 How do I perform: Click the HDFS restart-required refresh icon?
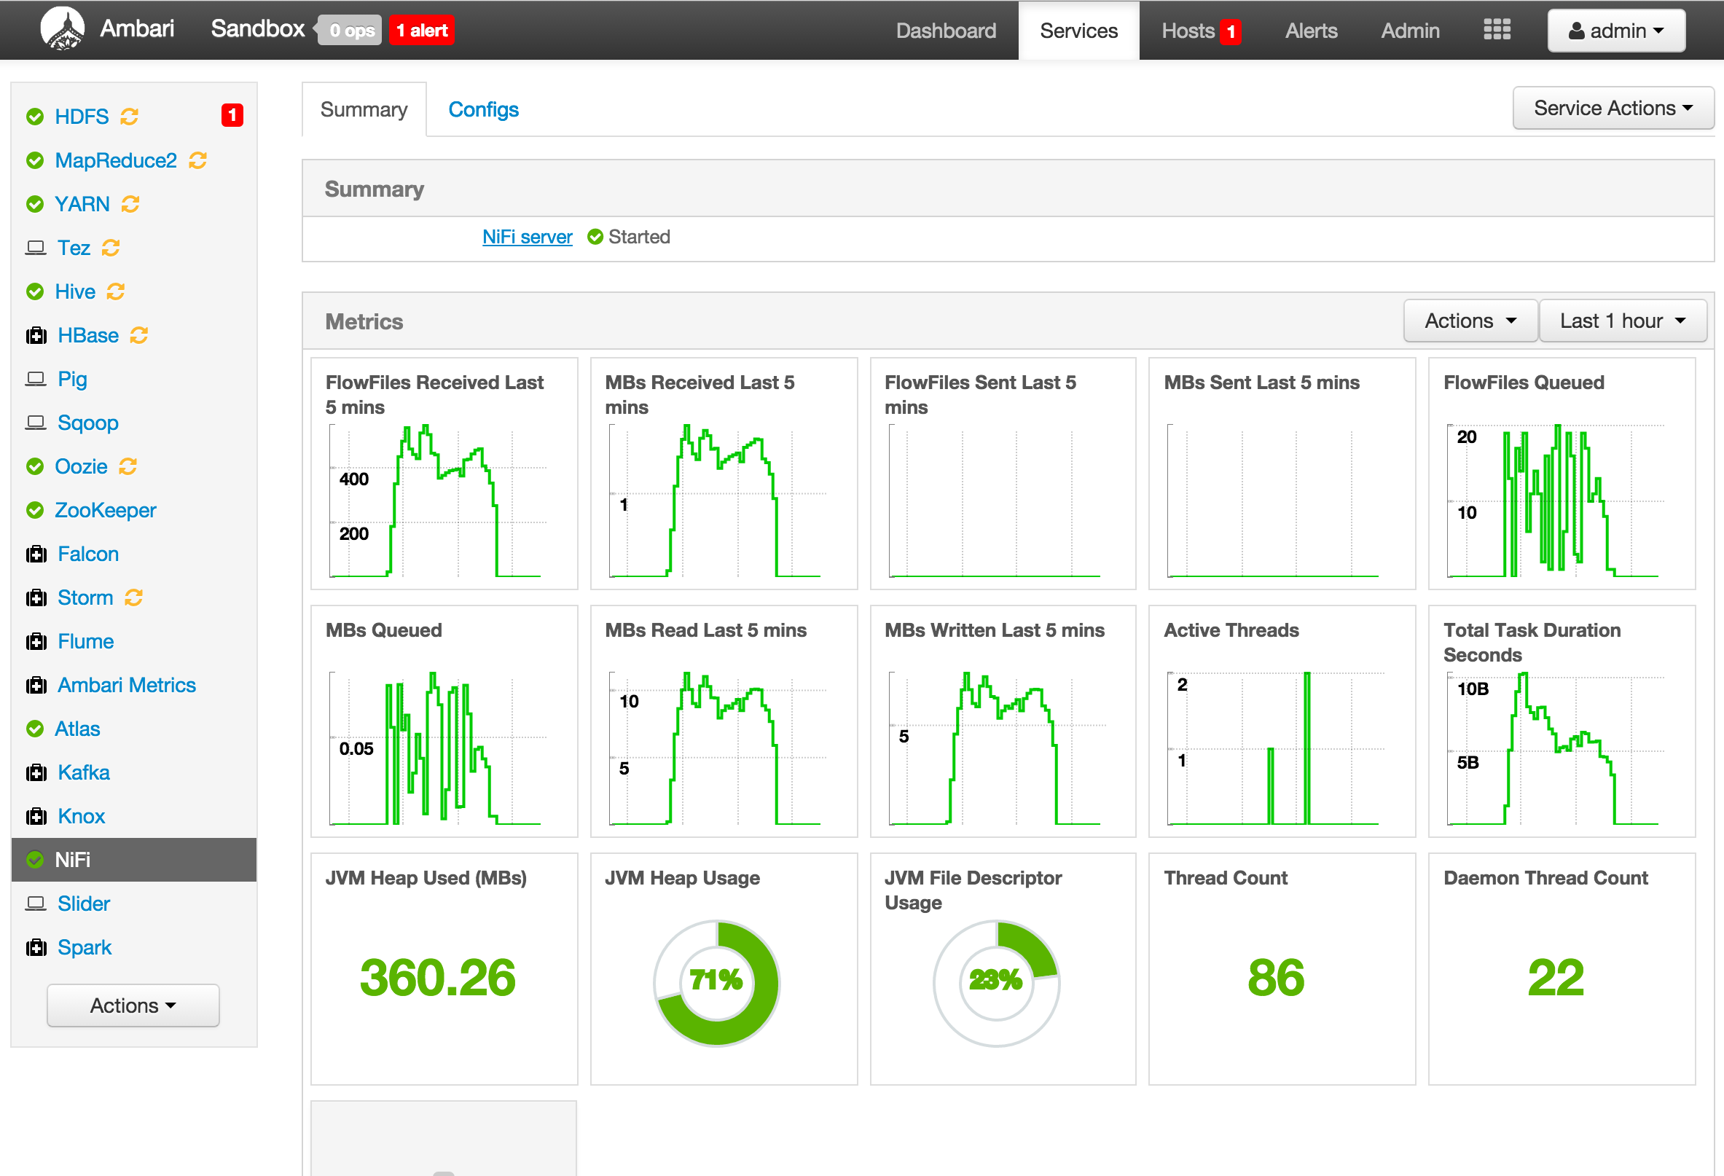[130, 117]
